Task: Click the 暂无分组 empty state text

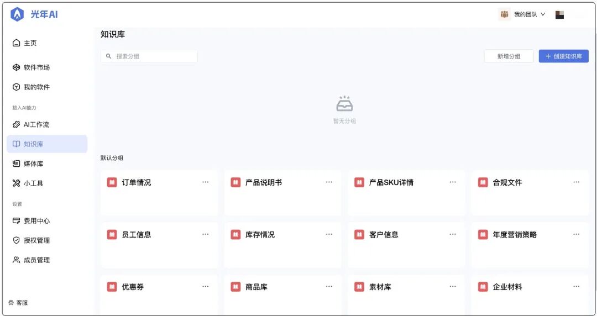Action: (344, 121)
